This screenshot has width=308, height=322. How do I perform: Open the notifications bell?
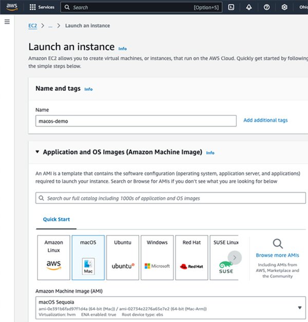[249, 7]
